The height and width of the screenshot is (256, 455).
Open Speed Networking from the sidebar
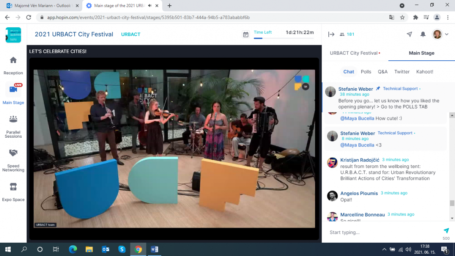point(13,160)
